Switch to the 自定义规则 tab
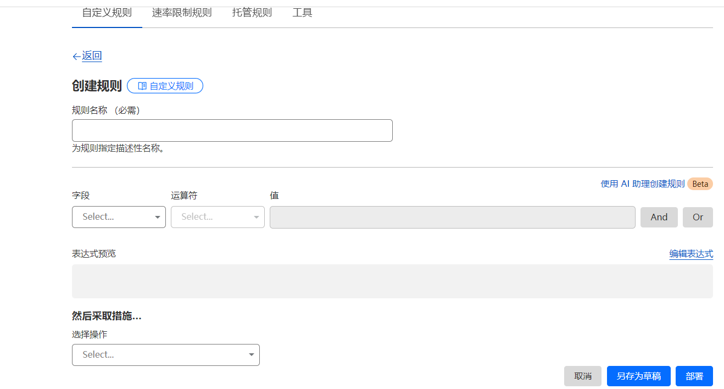This screenshot has height=389, width=724. (107, 13)
